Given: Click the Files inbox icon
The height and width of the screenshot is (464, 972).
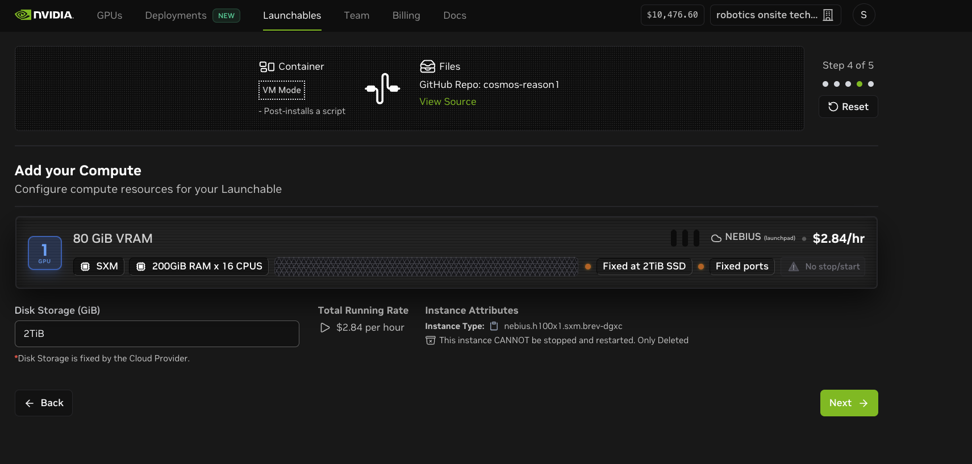Looking at the screenshot, I should [x=427, y=66].
